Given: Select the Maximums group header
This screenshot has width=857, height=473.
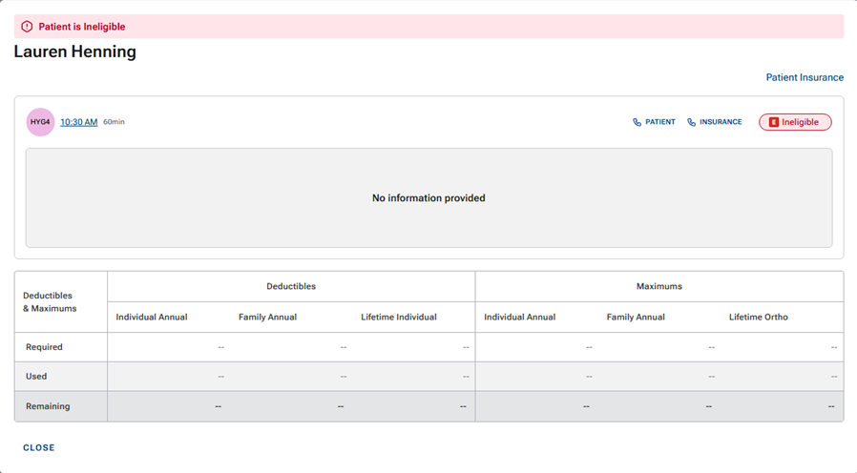Looking at the screenshot, I should pyautogui.click(x=658, y=286).
